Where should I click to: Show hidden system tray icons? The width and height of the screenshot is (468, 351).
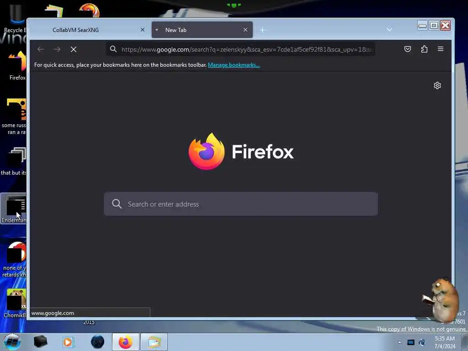tap(399, 342)
